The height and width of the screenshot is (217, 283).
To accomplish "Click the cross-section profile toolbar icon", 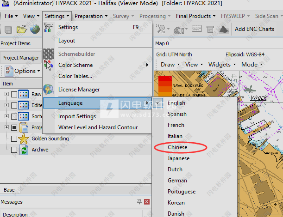I will click(x=196, y=29).
